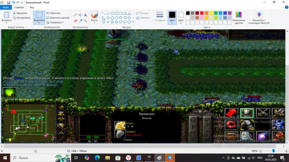Choose the Pentagon shape
This screenshot has height=162, width=289.
112,18
